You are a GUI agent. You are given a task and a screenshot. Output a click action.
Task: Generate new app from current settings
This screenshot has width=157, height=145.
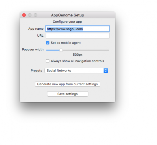67,84
